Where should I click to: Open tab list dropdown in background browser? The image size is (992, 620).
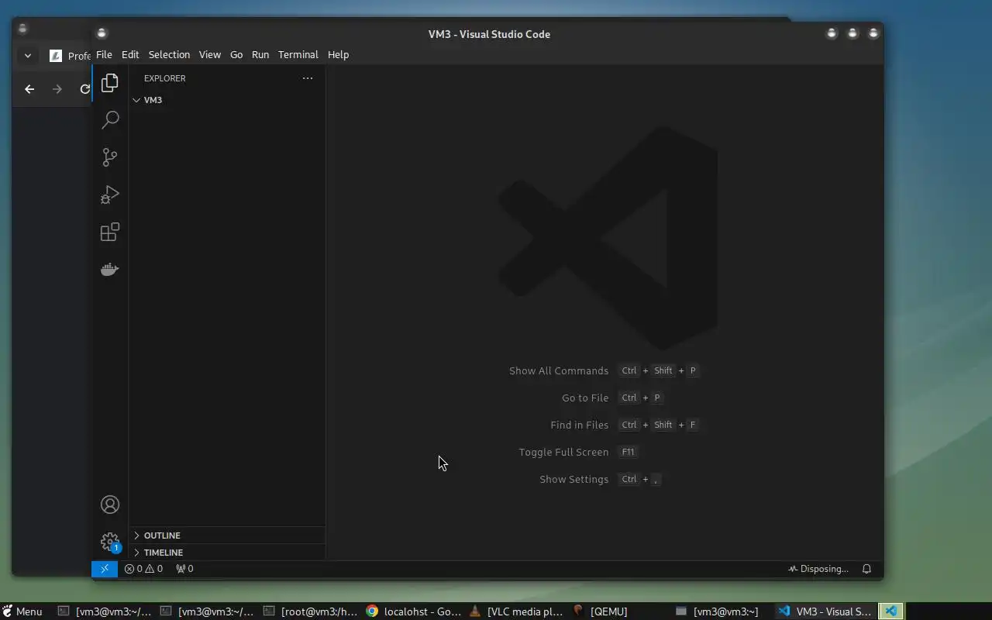(x=28, y=56)
